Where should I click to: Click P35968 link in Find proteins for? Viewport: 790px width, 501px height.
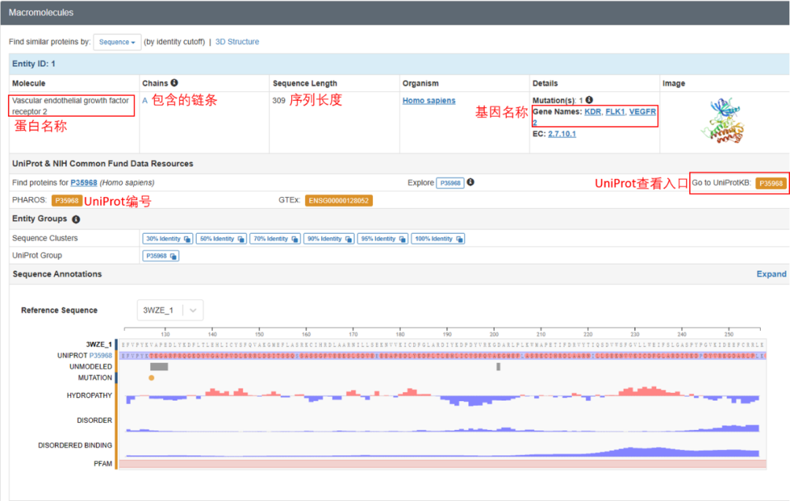click(83, 183)
